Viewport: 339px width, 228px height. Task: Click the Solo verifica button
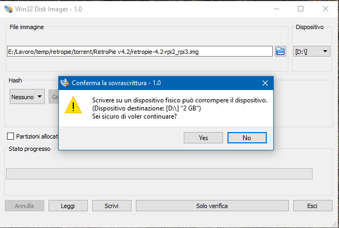pyautogui.click(x=211, y=206)
